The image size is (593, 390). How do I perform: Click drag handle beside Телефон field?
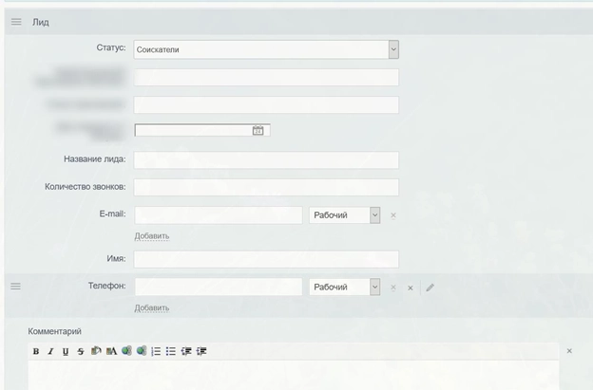pos(15,286)
